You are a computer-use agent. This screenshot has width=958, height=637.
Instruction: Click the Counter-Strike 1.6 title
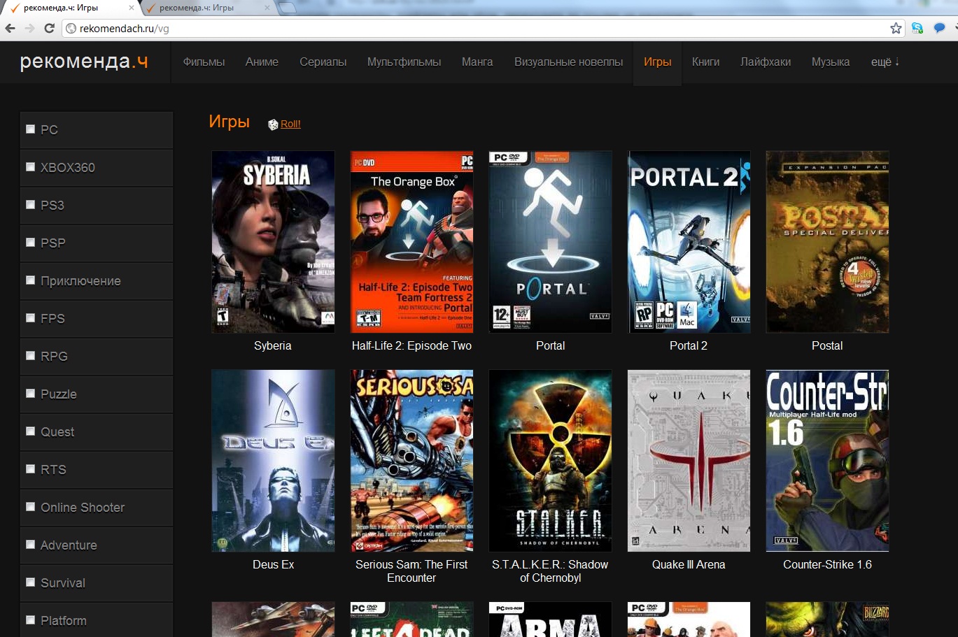827,565
